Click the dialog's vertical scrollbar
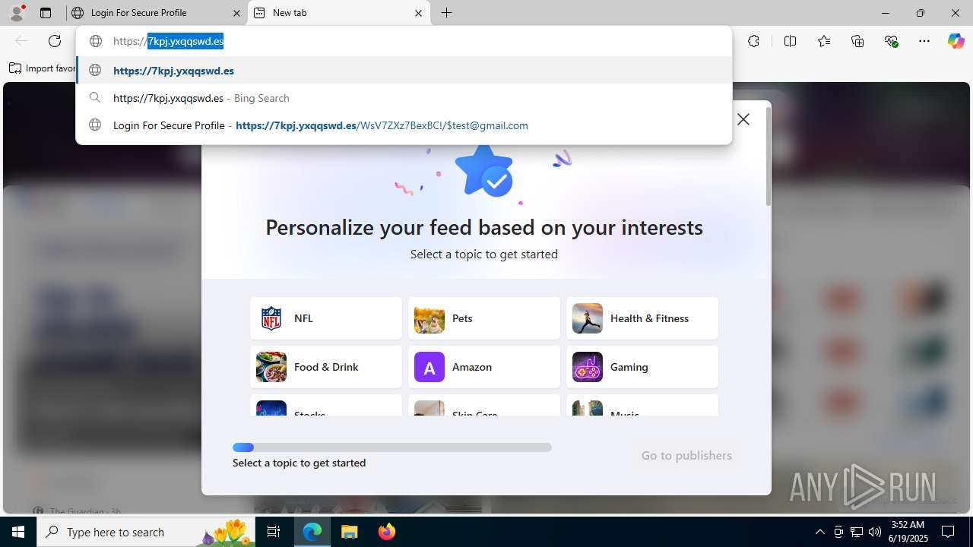973x547 pixels. (x=768, y=157)
